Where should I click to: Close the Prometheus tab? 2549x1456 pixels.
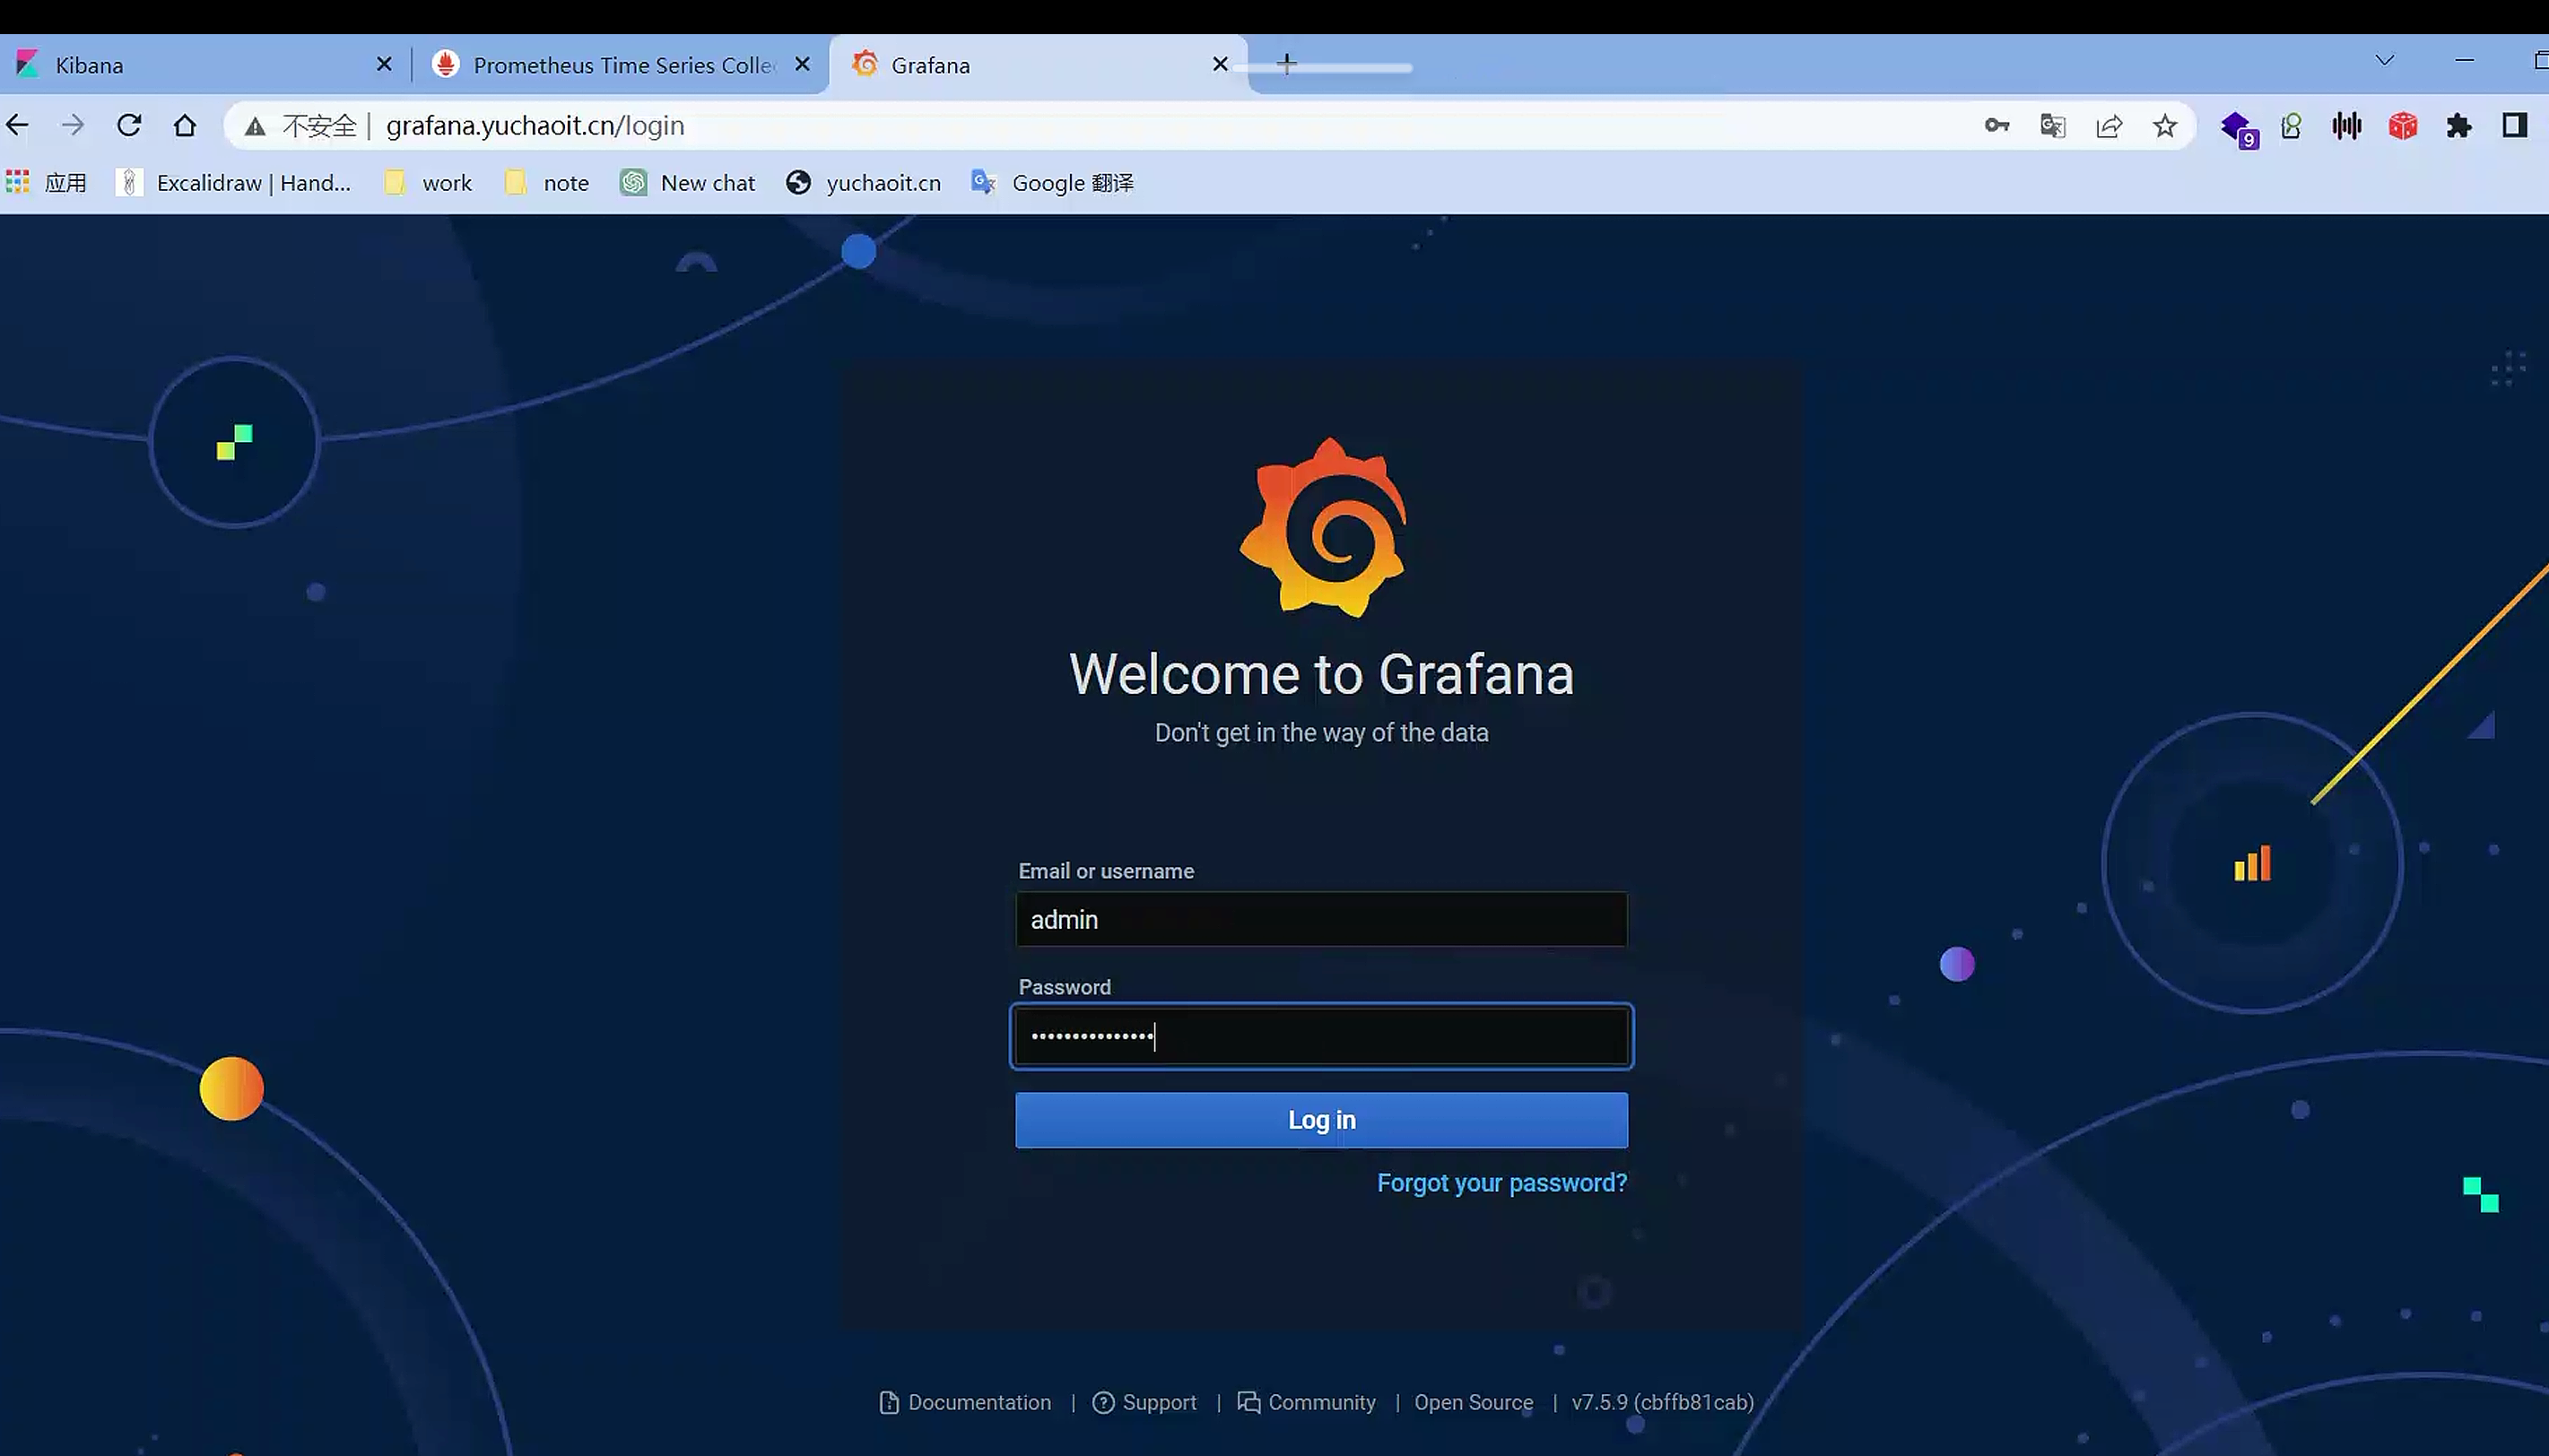[803, 64]
